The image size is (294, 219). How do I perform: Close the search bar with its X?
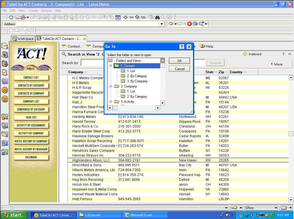tap(290, 54)
